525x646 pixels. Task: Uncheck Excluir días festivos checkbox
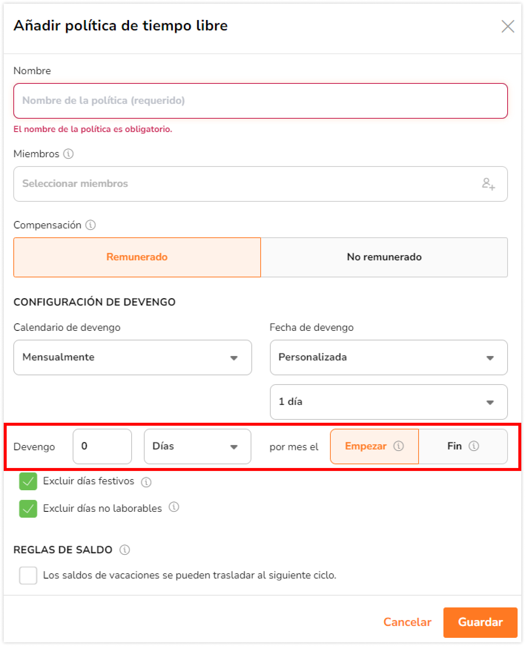28,481
